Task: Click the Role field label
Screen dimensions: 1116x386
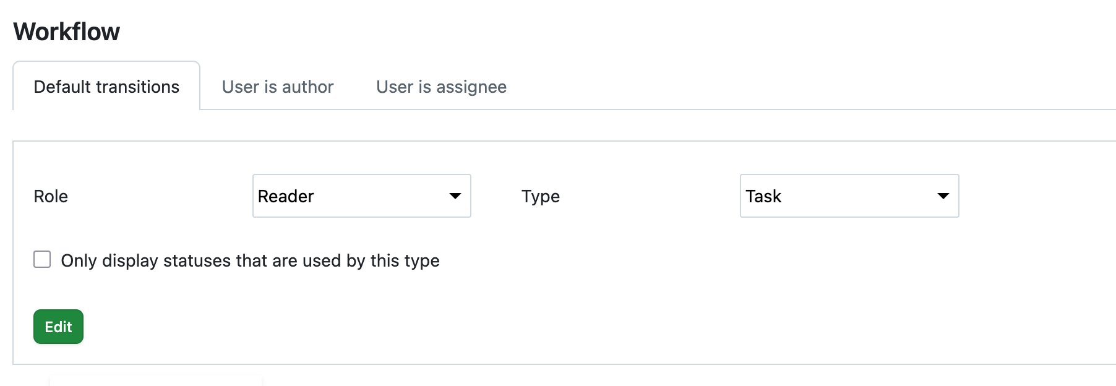Action: coord(51,196)
